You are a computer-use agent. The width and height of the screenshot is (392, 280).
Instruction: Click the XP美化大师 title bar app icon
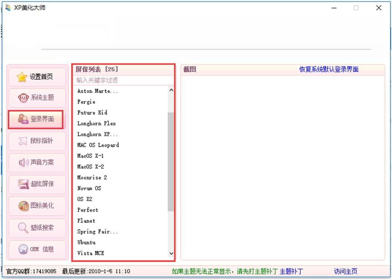click(8, 8)
